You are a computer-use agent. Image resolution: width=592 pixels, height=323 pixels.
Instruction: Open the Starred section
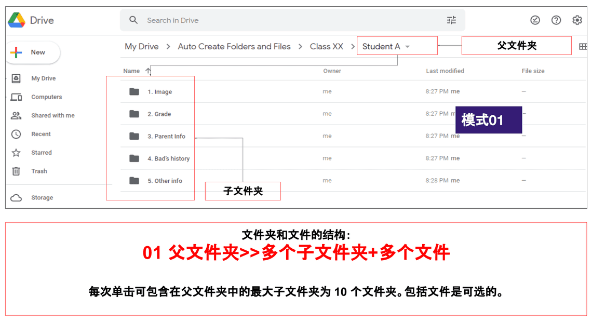click(41, 153)
